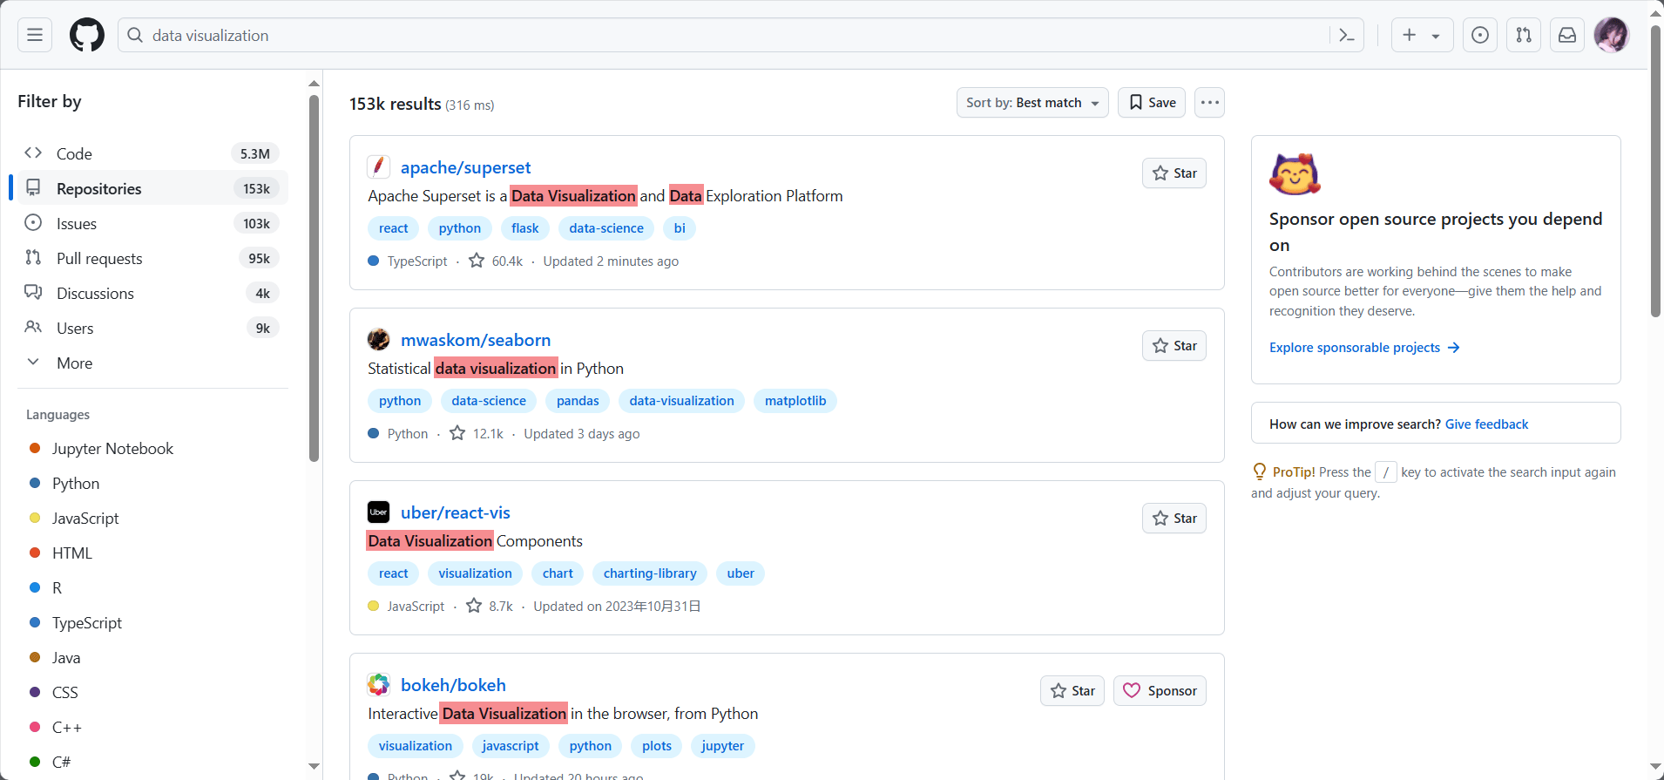The width and height of the screenshot is (1664, 780).
Task: Open the Issues icon in header
Action: click(x=1480, y=35)
